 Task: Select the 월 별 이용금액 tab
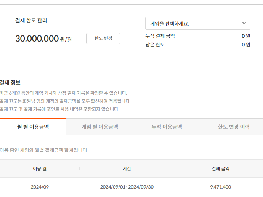33,127
